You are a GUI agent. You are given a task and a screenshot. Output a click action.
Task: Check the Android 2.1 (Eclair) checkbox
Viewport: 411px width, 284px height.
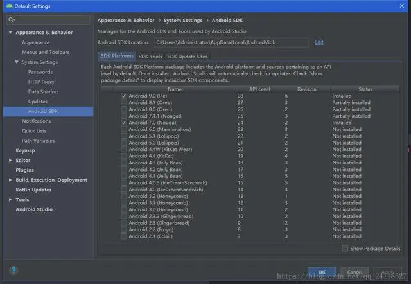[x=124, y=236]
